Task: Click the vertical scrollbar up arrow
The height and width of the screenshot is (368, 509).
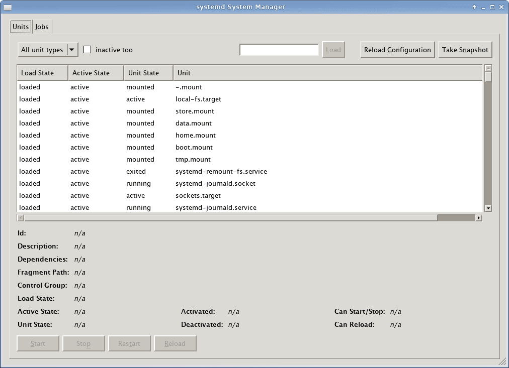Action: pos(488,68)
